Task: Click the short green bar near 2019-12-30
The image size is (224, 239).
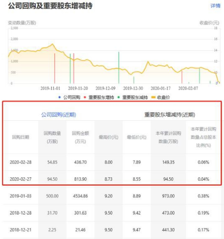Action: (x=134, y=80)
